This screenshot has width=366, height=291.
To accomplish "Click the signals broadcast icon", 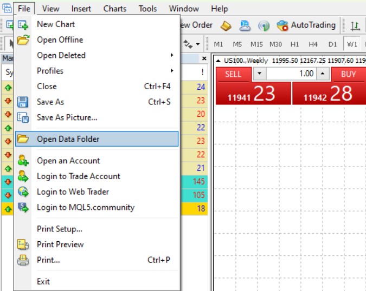I will point(264,25).
